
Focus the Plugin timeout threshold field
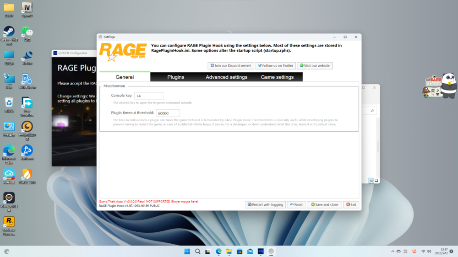(x=168, y=113)
